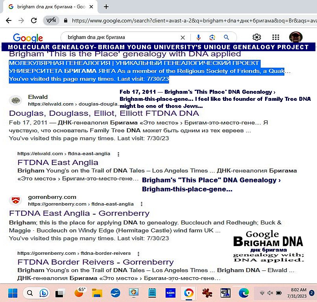
Task: Open Google Lens image search icon
Action: 212,37
